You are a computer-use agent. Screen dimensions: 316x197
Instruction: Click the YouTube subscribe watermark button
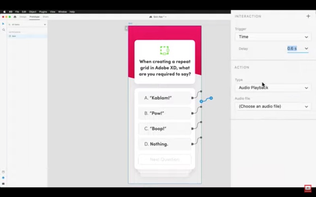point(308,189)
